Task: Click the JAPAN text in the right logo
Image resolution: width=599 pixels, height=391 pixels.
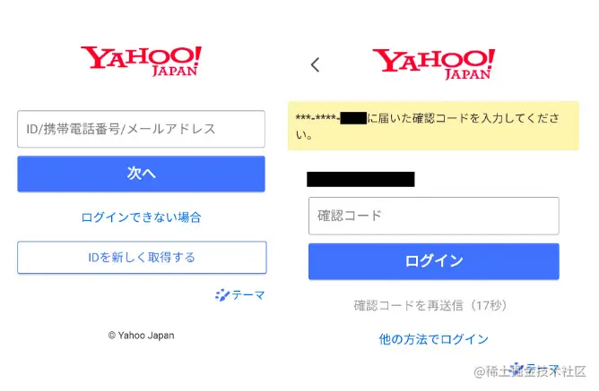Action: 468,73
